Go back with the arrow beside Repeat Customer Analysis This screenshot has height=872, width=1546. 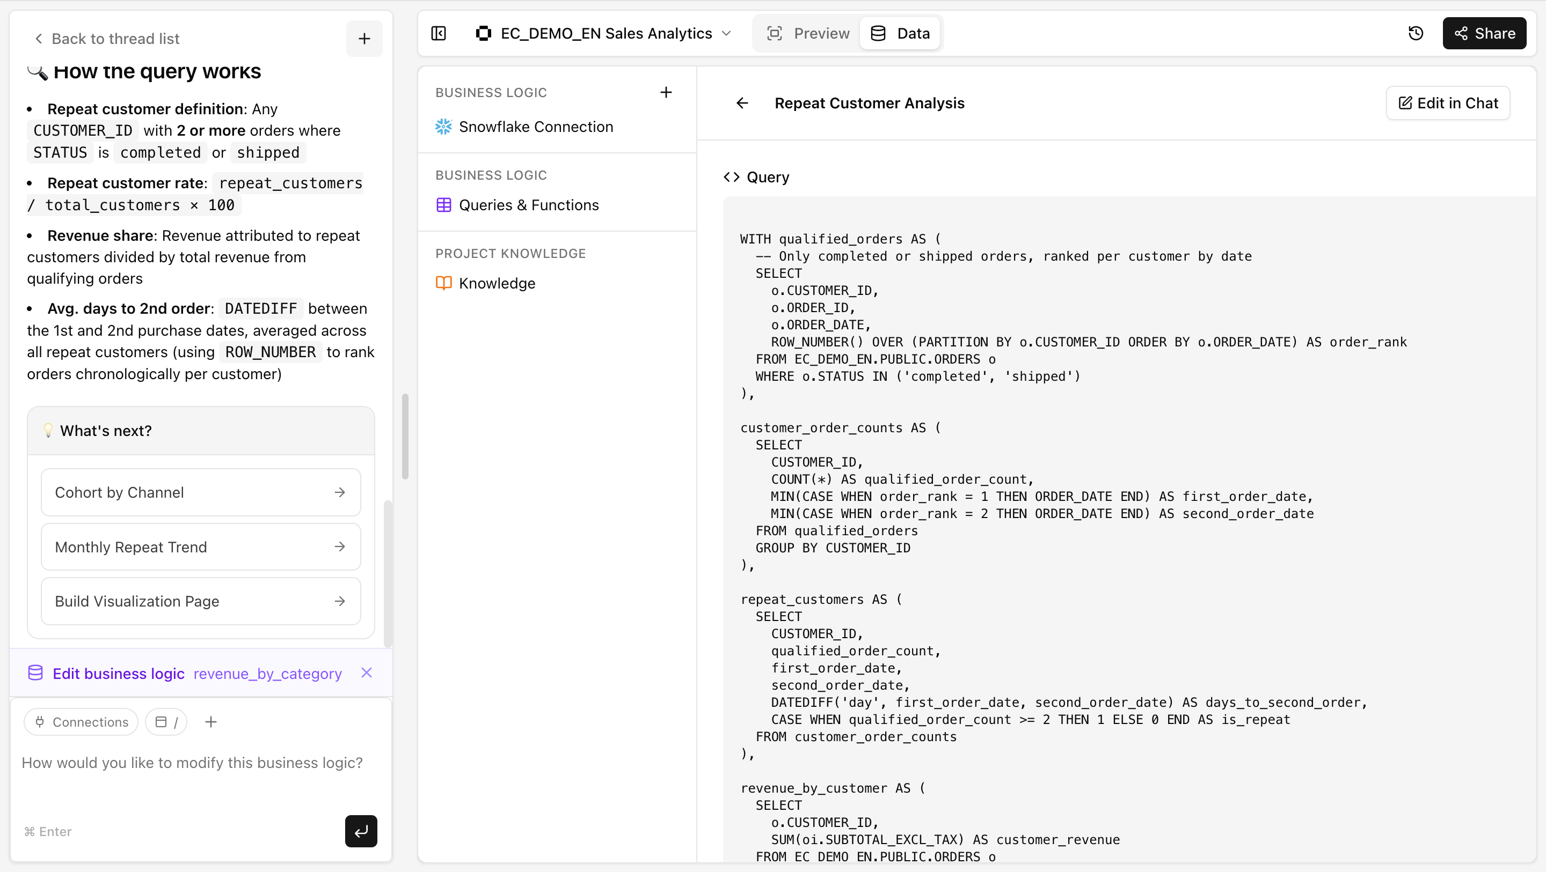click(x=742, y=103)
